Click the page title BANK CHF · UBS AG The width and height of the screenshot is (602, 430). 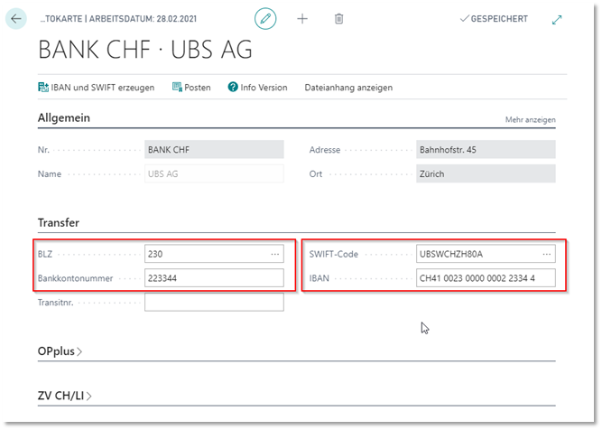click(145, 50)
